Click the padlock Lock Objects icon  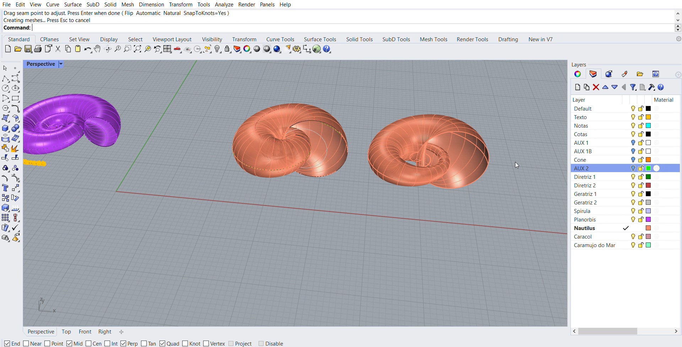tap(228, 49)
